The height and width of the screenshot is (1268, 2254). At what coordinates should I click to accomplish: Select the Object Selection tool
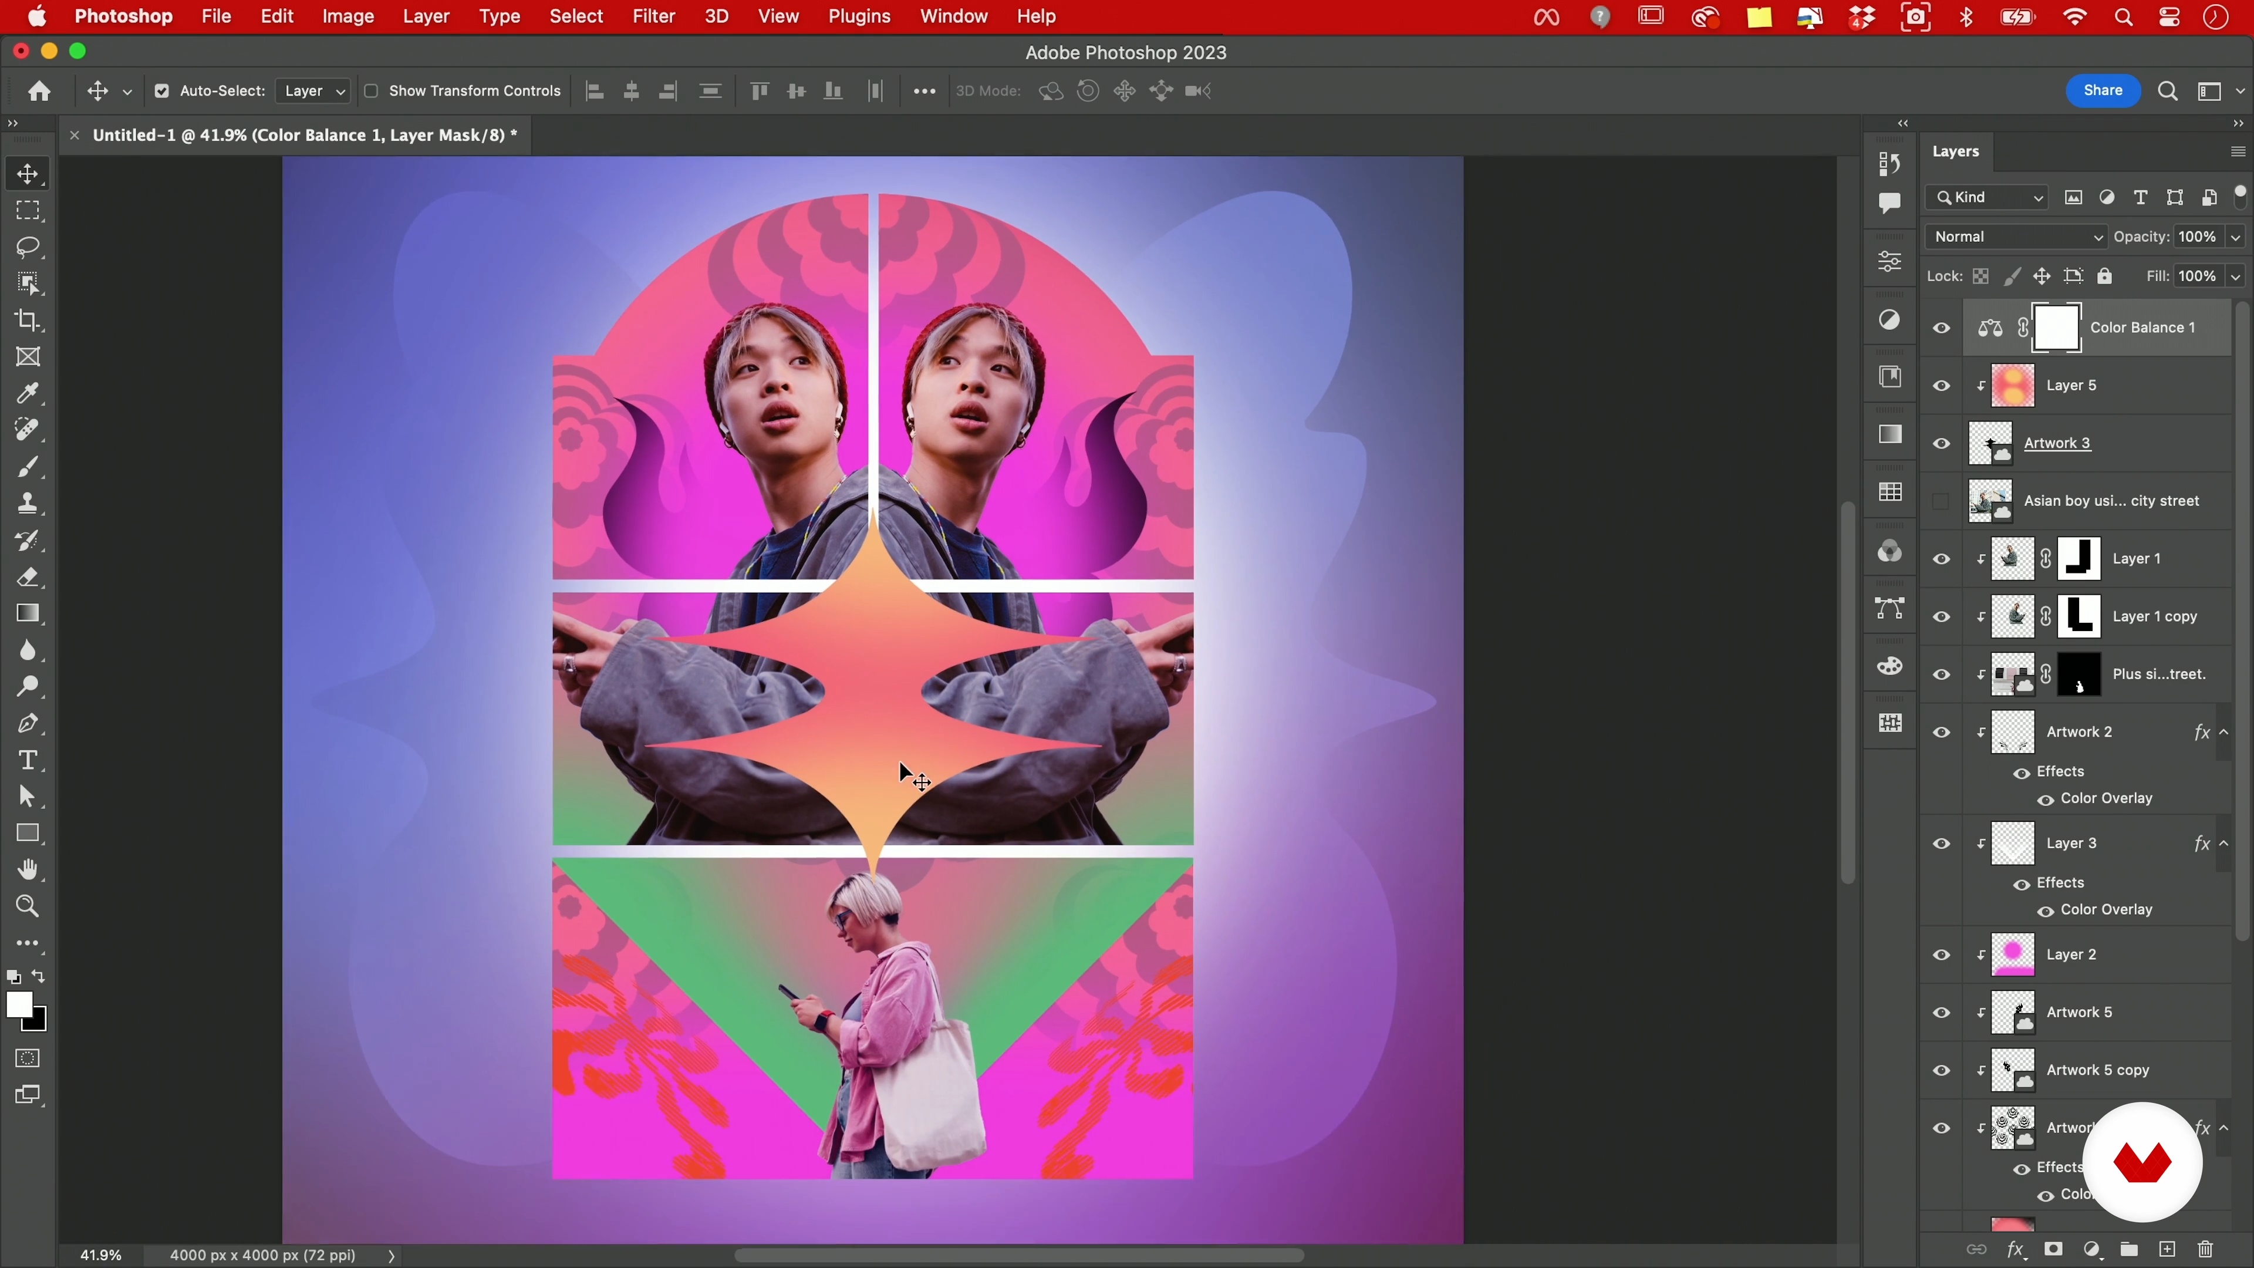(x=28, y=284)
